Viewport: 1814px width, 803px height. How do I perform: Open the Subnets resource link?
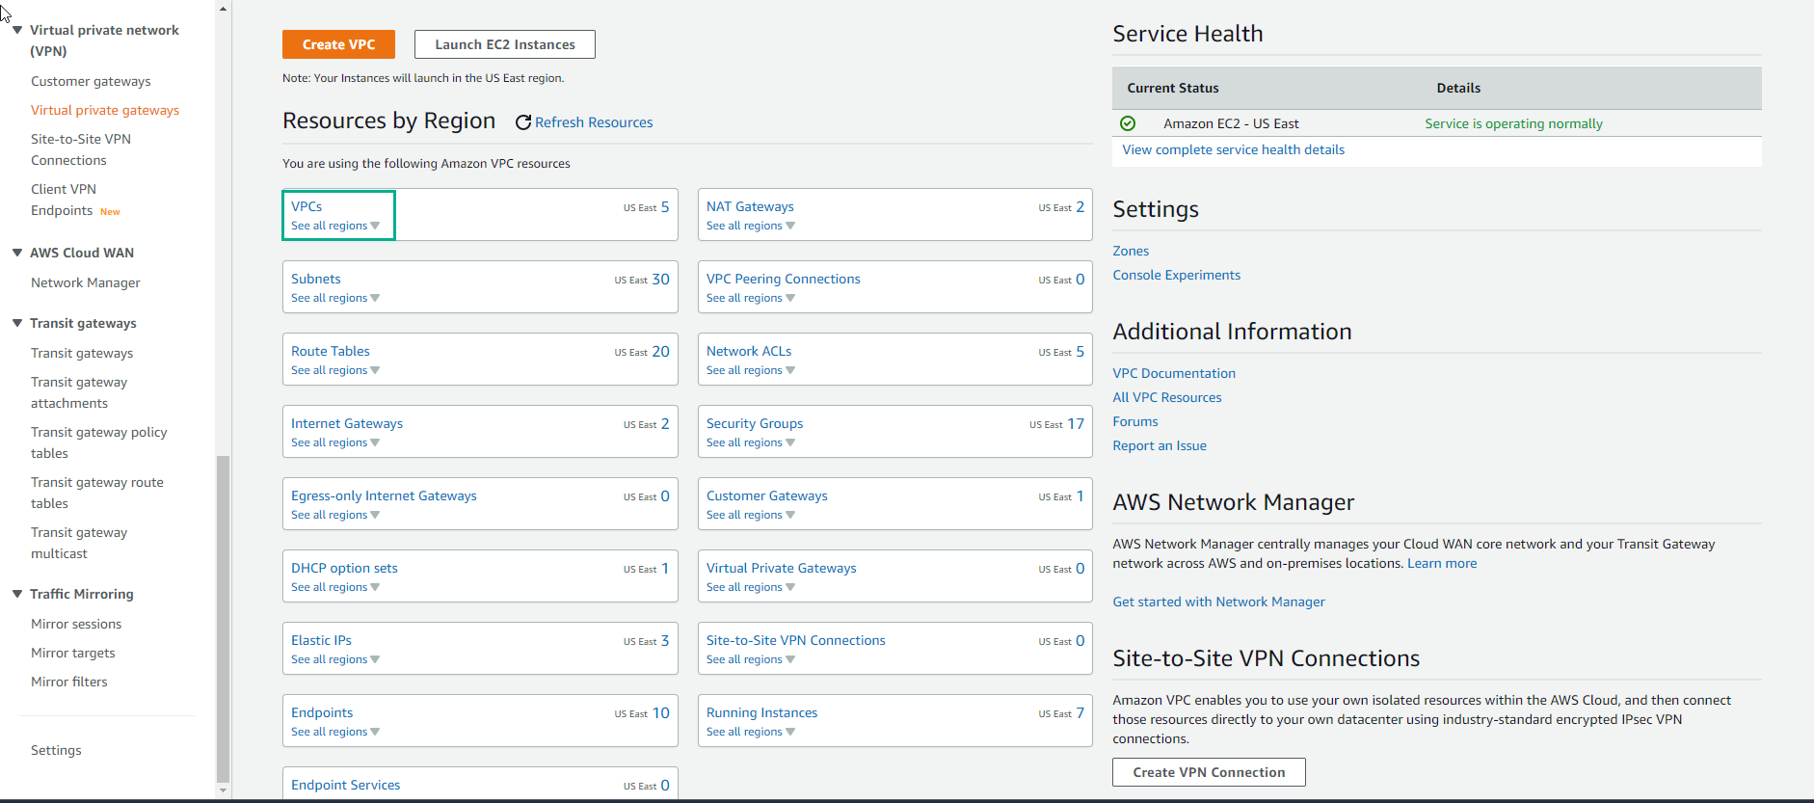(316, 279)
